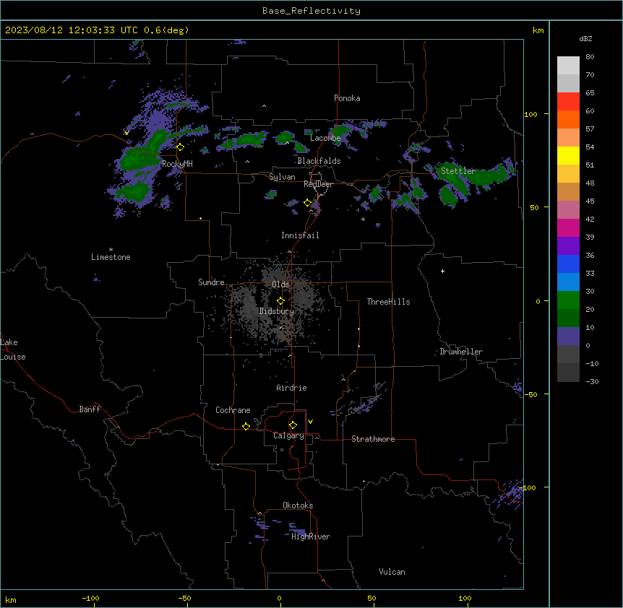Select the yellow diamond marker below Cochrane
Image resolution: width=623 pixels, height=608 pixels.
click(246, 426)
